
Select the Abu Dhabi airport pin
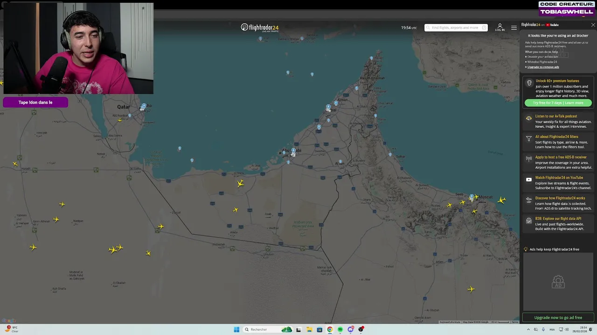pyautogui.click(x=293, y=151)
